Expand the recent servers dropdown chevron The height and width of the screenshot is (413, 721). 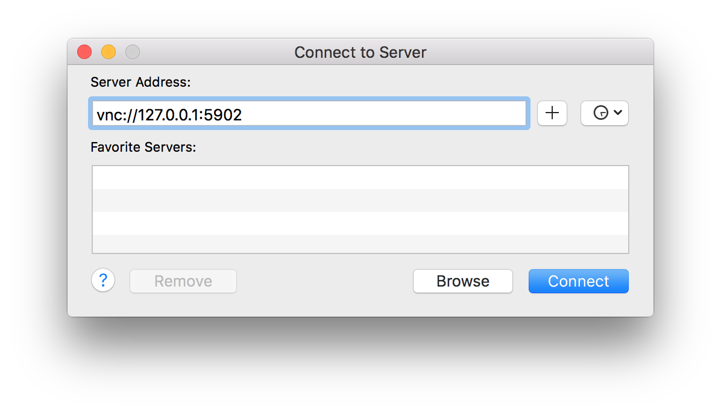(617, 113)
